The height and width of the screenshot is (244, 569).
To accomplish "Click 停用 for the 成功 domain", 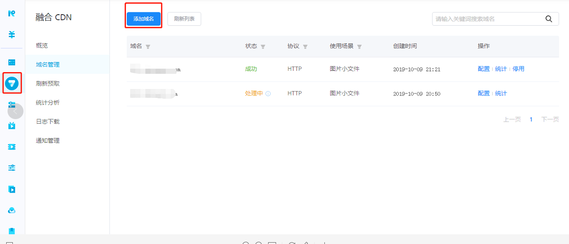I will coord(518,69).
